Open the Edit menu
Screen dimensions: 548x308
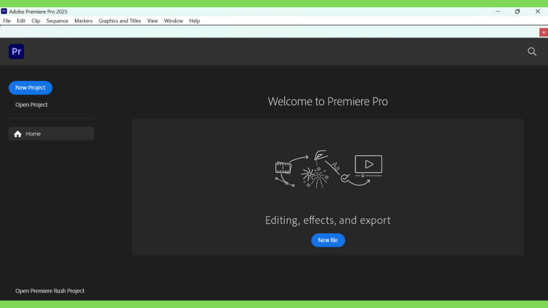[x=21, y=21]
